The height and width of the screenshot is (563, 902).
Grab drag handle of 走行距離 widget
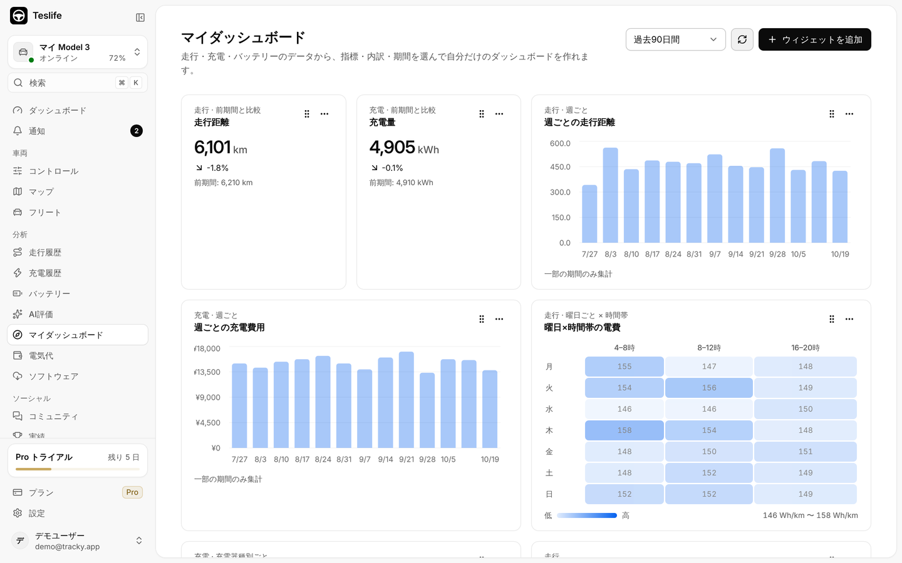307,114
